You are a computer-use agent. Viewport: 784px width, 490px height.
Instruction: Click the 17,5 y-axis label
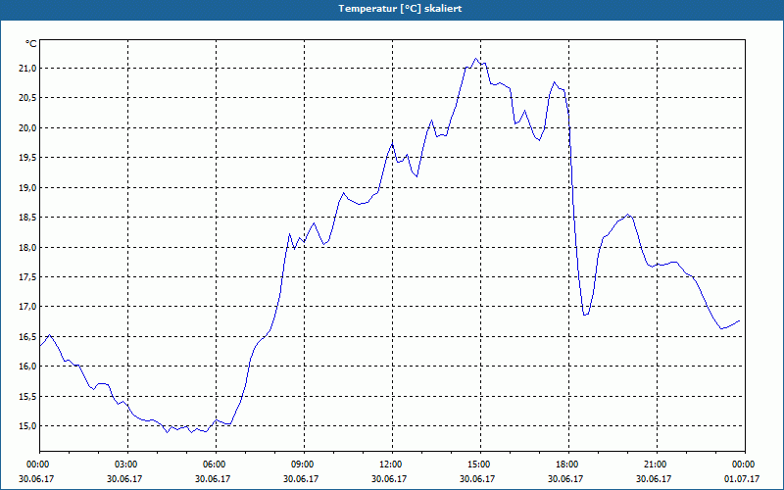[27, 277]
